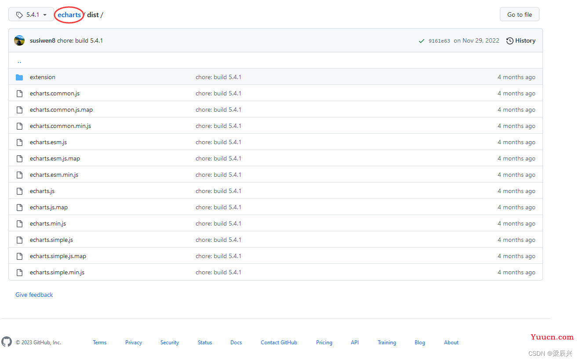Open echarts.esm.min.js file
Viewport: 579px width, 361px height.
54,175
